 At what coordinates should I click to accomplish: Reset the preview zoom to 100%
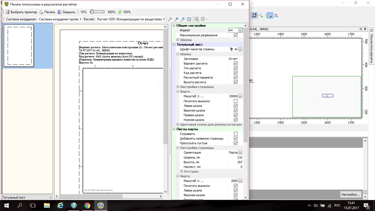coord(124,12)
